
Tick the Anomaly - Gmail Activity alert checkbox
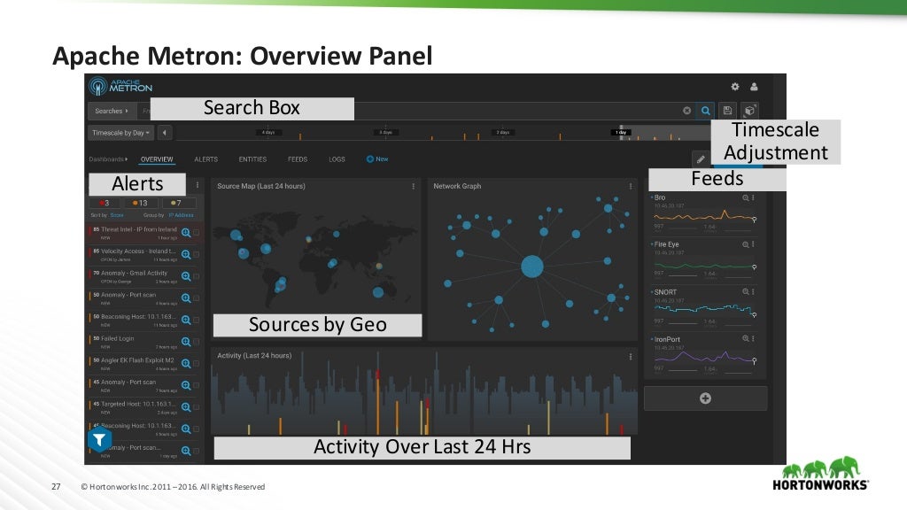pyautogui.click(x=196, y=276)
